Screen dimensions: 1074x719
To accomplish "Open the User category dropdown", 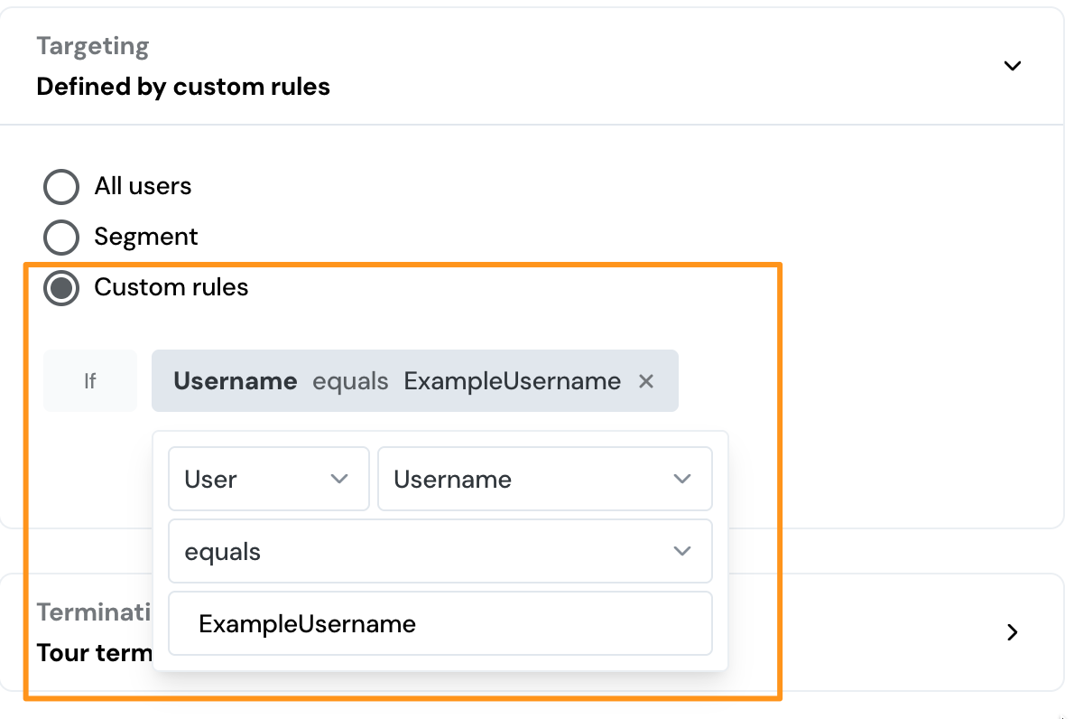I will coord(268,479).
